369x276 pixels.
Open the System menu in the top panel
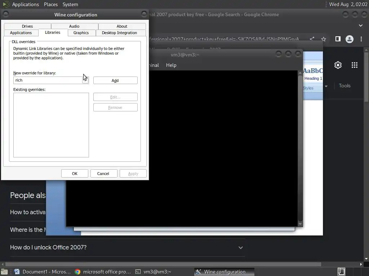(70, 4)
